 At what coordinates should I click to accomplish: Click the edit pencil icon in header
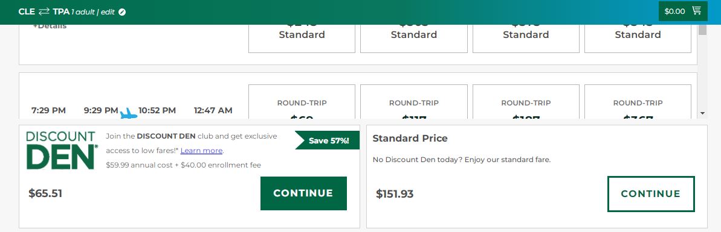pos(122,12)
